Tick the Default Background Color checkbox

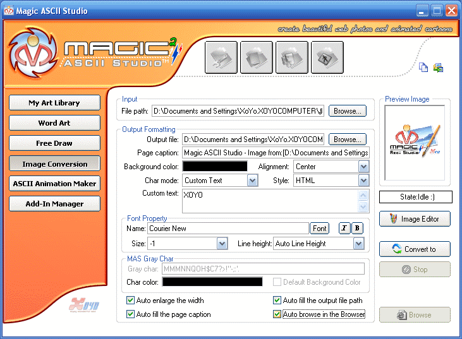pos(277,282)
